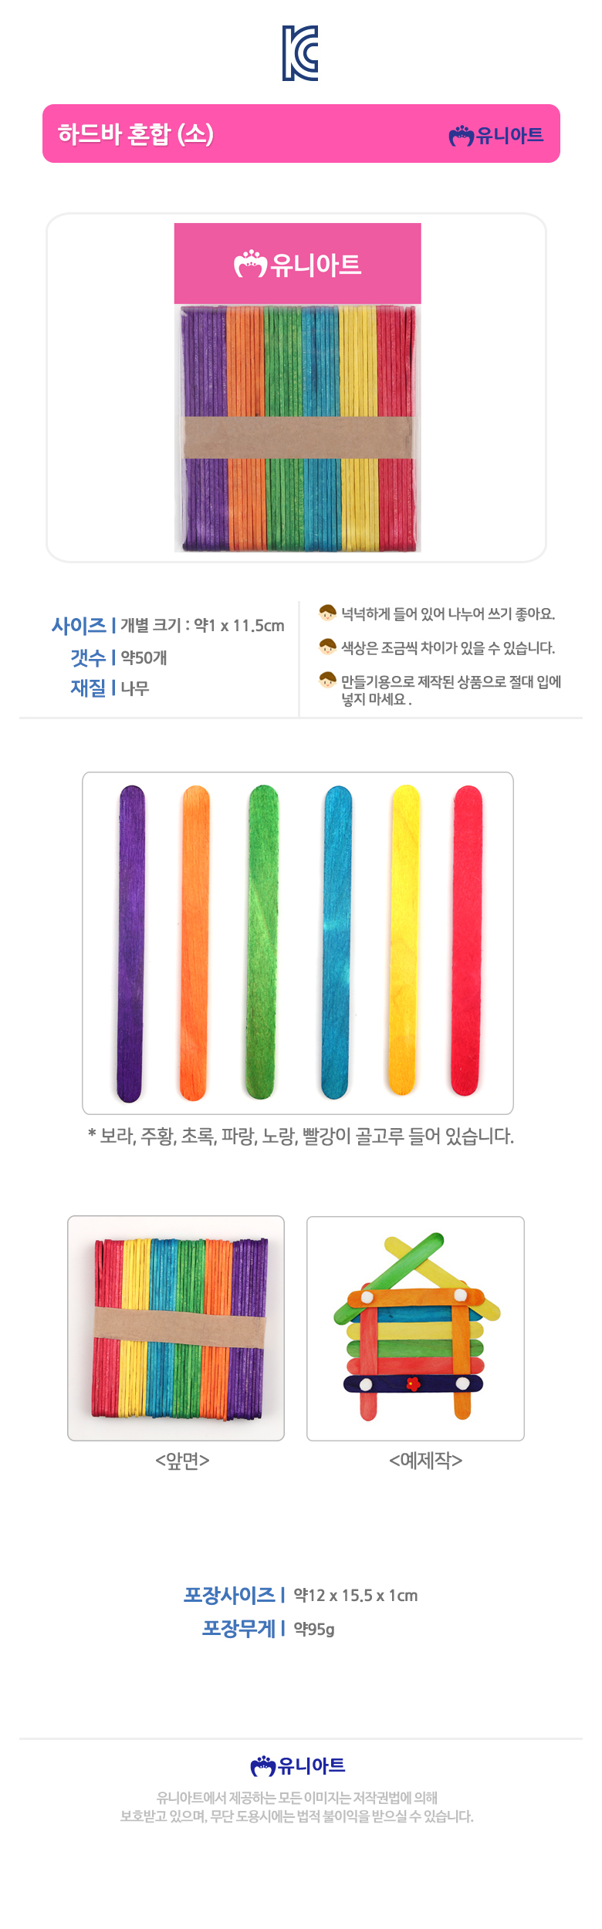Open the packaged craft sticks product photo
This screenshot has width=602, height=1929.
(297, 387)
